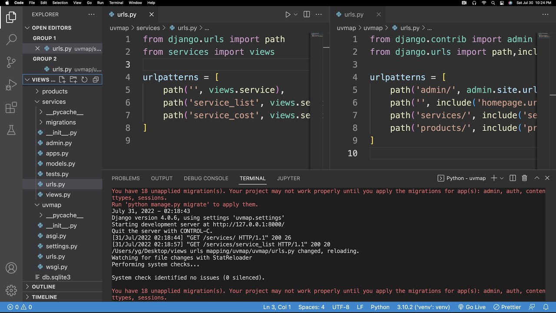Split the terminal
This screenshot has height=313, width=556.
coord(513,178)
